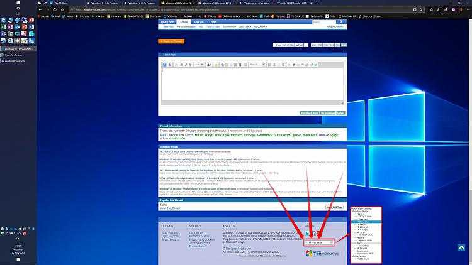
Task: Select the Forum navigation tab
Action: [x=184, y=22]
